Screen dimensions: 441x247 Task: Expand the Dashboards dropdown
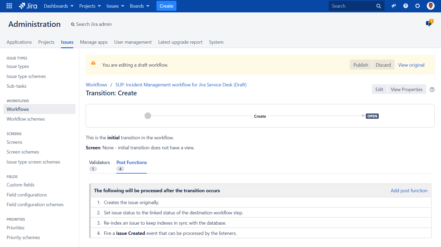pos(58,6)
